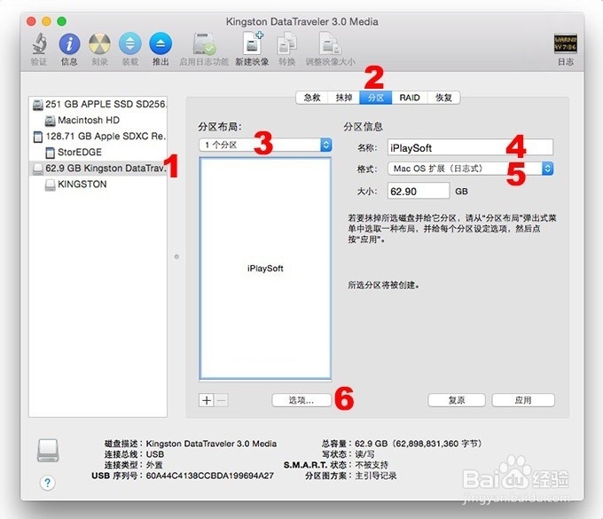Open the Format dropdown (Mac OS 扩展)
Image resolution: width=603 pixels, height=519 pixels.
(x=470, y=169)
